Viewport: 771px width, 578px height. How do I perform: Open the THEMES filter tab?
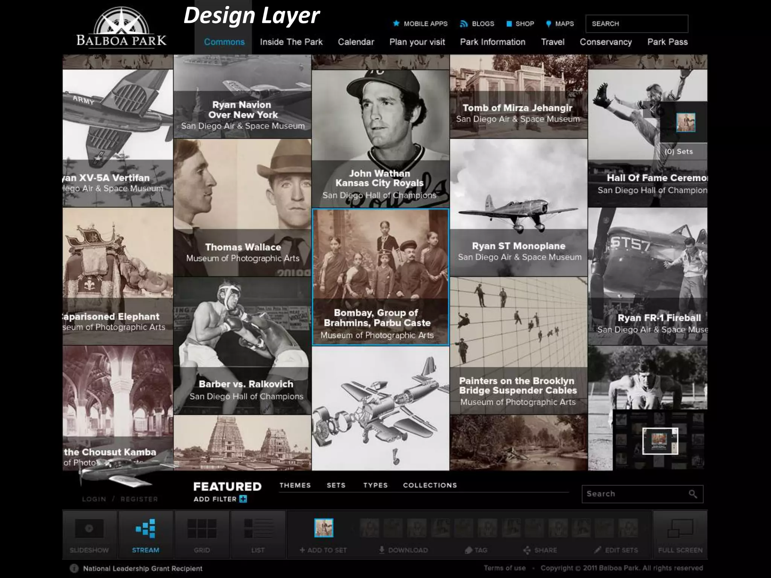click(295, 485)
